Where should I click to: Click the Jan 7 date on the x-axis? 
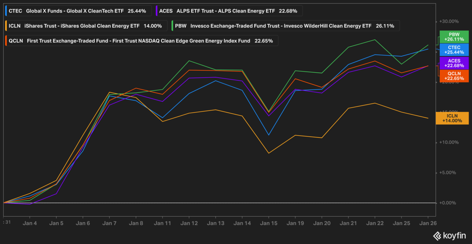[x=110, y=223]
